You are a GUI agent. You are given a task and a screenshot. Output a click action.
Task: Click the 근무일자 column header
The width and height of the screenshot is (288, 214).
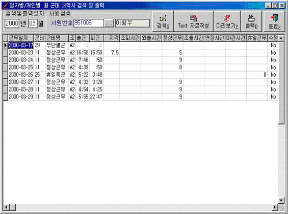[x=21, y=38]
